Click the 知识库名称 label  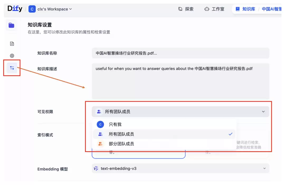[x=47, y=53]
